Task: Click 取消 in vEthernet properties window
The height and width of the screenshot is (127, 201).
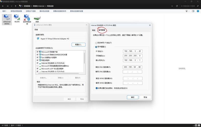Action: (82, 99)
